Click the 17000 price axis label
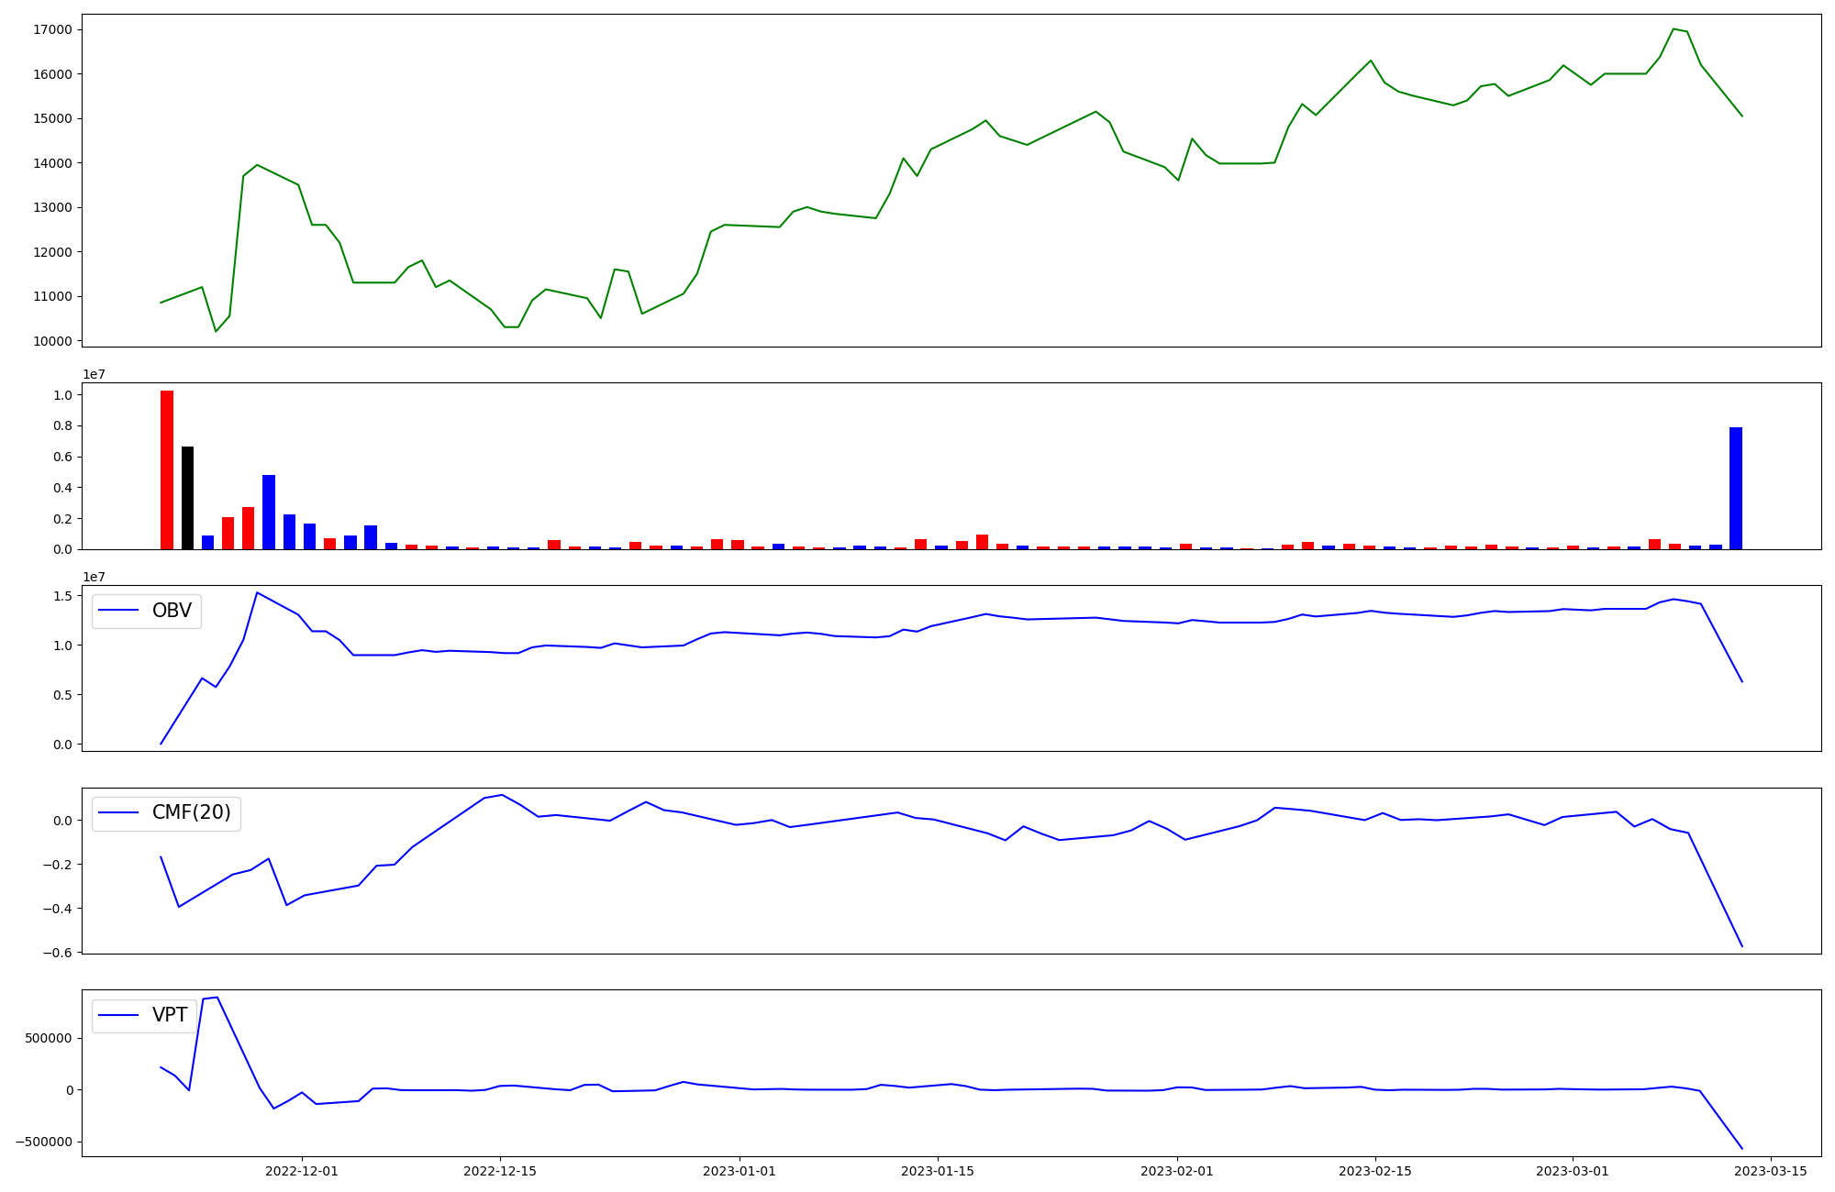This screenshot has width=1835, height=1192. (50, 29)
